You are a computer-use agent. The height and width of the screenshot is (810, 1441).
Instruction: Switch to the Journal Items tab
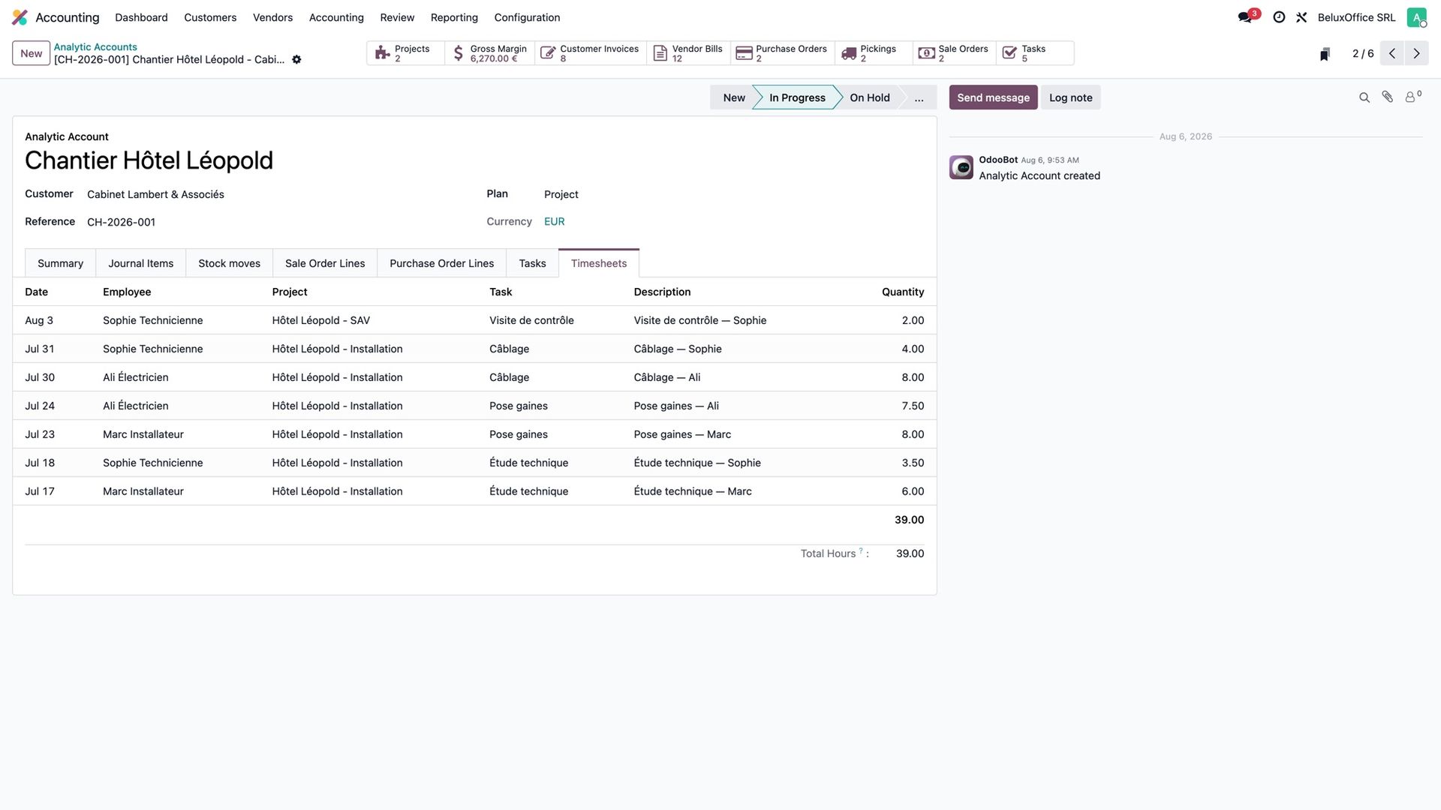(140, 263)
